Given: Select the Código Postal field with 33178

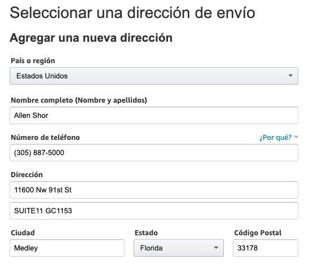Looking at the screenshot, I should (266, 248).
